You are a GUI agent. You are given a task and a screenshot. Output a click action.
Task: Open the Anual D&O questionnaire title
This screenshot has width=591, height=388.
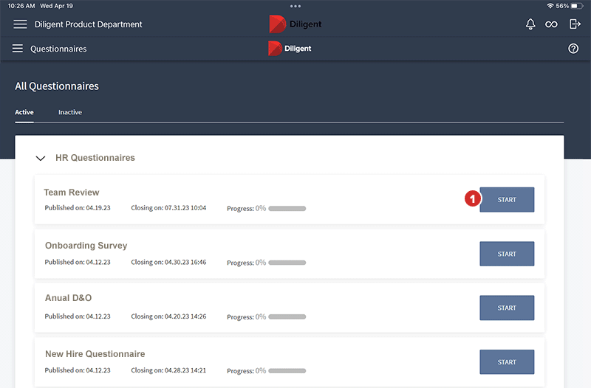tap(68, 298)
